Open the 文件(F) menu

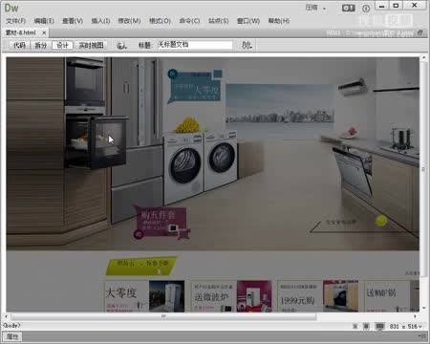[x=15, y=21]
